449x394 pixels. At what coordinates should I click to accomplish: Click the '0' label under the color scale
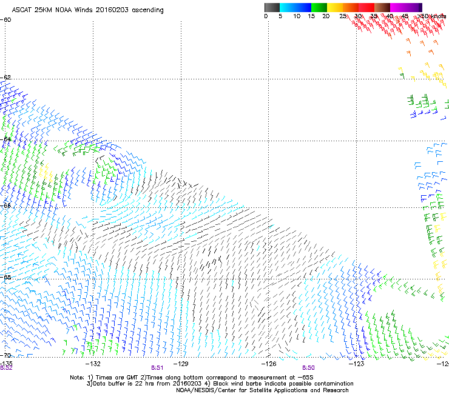[266, 16]
